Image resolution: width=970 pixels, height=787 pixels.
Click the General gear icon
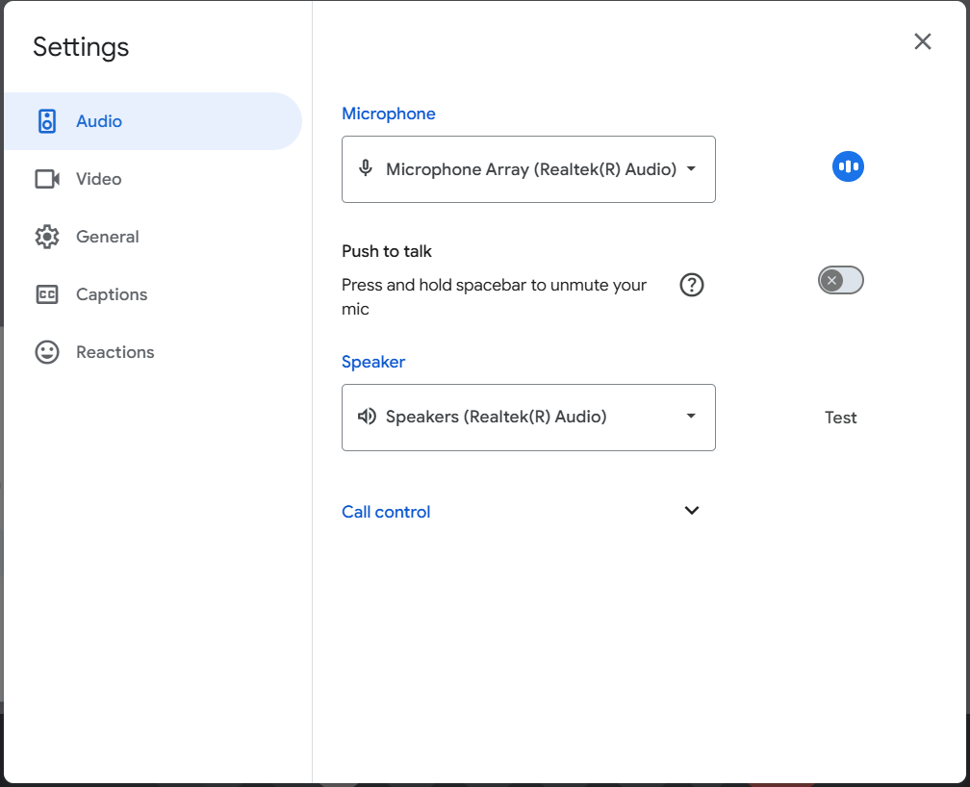tap(47, 237)
